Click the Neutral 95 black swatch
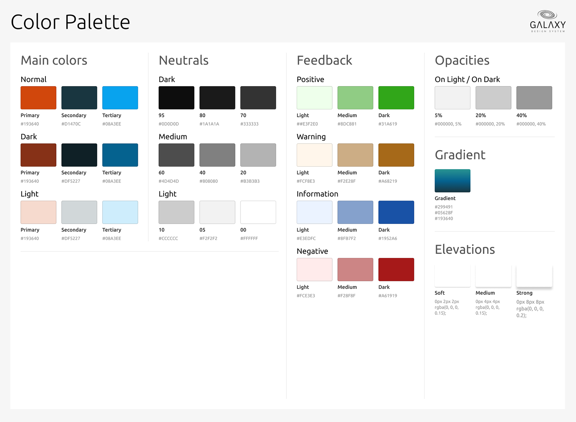Screen dimensions: 576x422 point(176,97)
